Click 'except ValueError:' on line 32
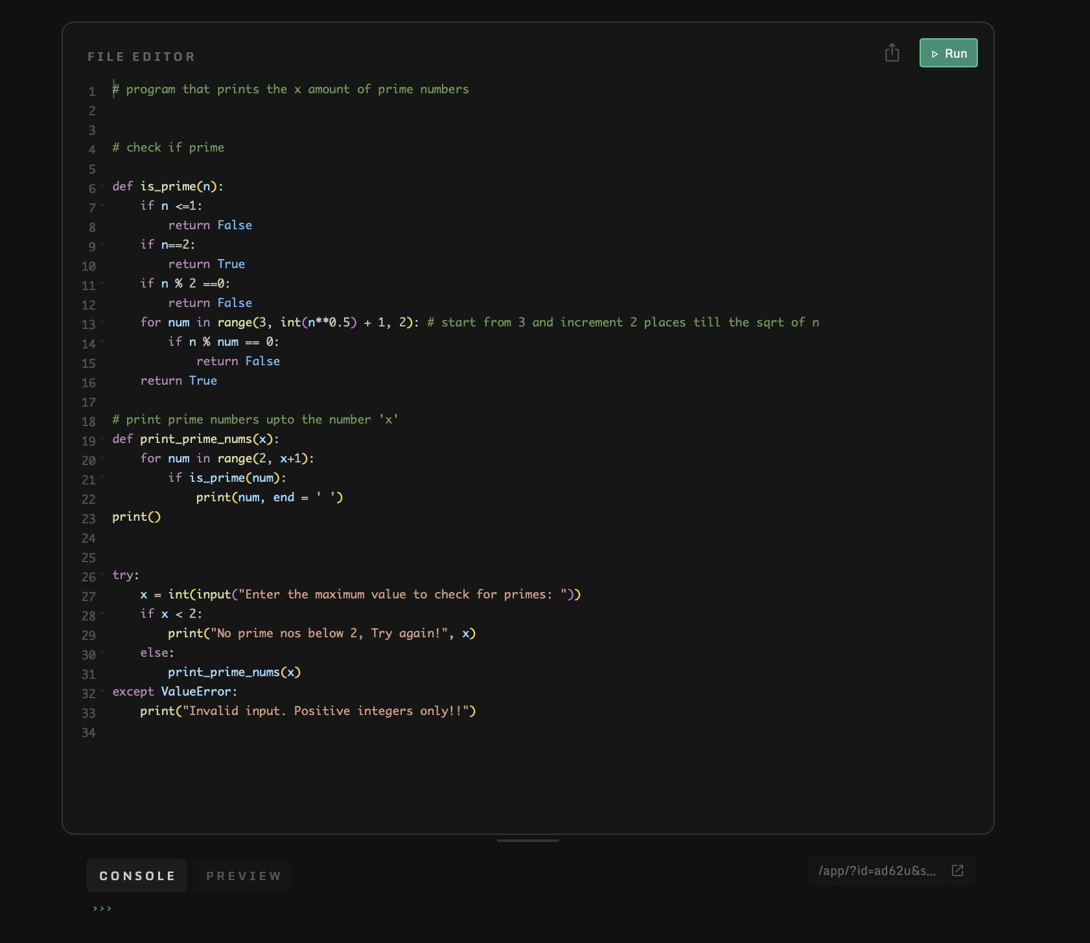Viewport: 1090px width, 943px height. coord(175,692)
